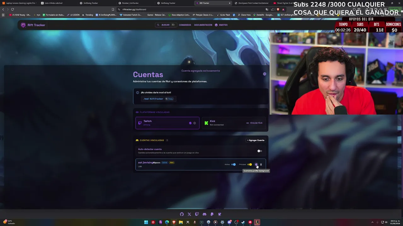Click the plus icon on the Twitch card
403x226 pixels.
click(195, 123)
